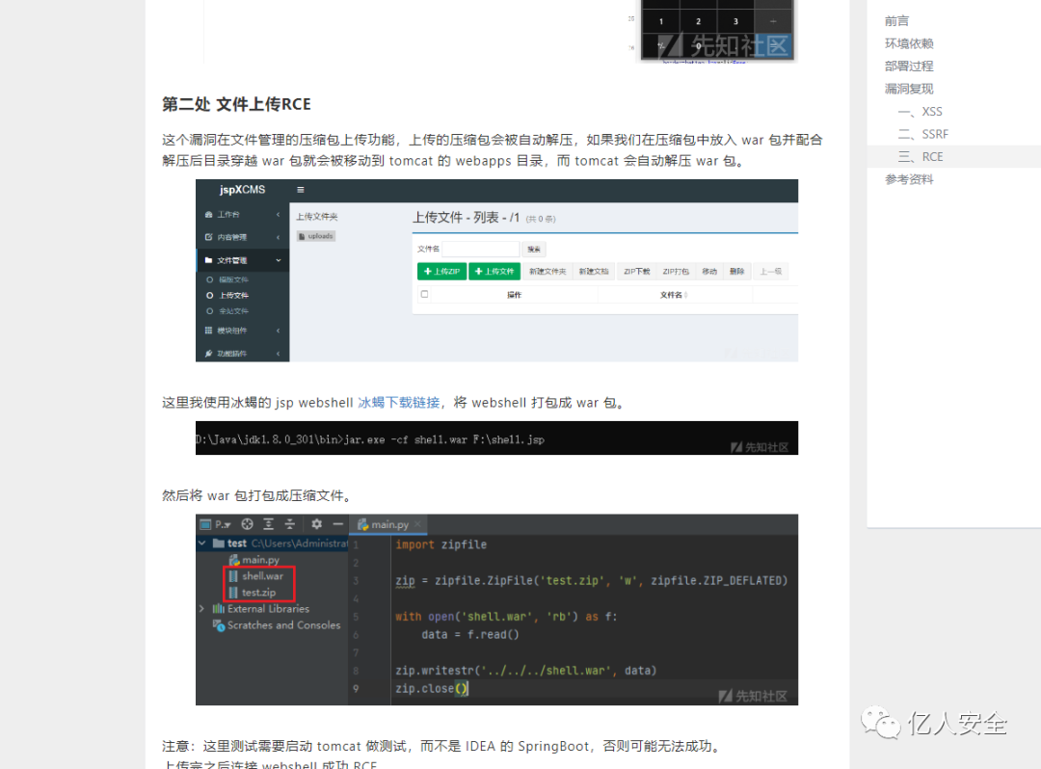Click the jspXCMS logo text

242,190
